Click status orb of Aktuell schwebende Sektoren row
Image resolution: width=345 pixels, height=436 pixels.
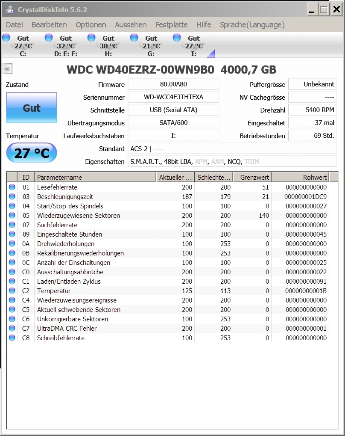12,309
